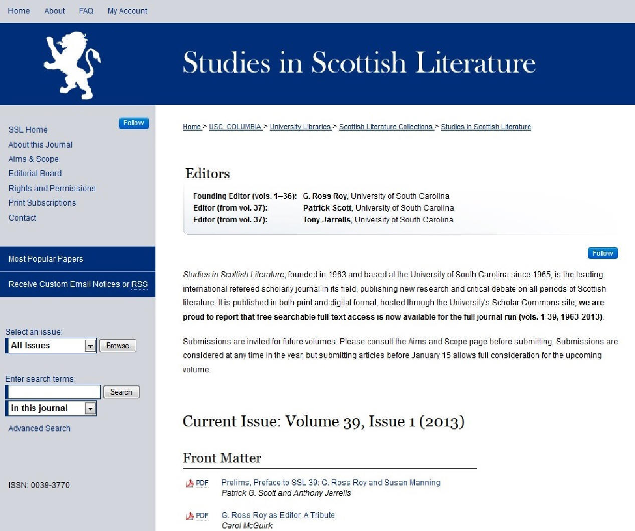Image resolution: width=635 pixels, height=531 pixels.
Task: Open the Editorial Board sidebar link
Action: [35, 174]
